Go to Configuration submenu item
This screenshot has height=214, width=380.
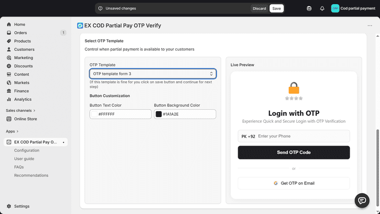coord(27,151)
